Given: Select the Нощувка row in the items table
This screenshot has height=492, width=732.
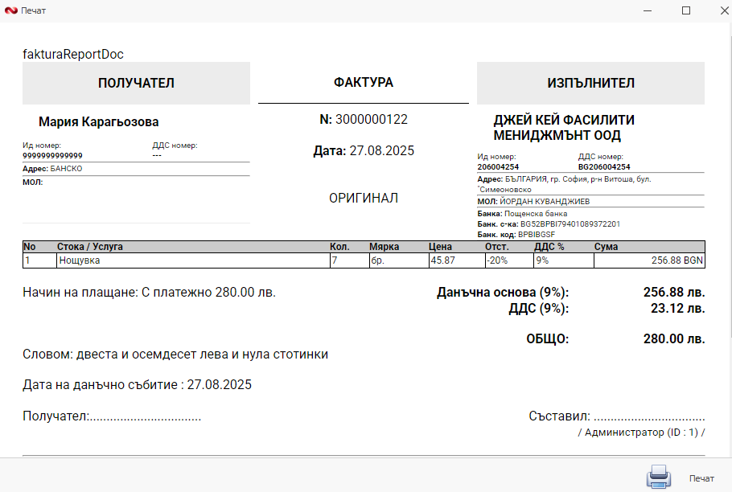Looking at the screenshot, I should click(x=79, y=259).
